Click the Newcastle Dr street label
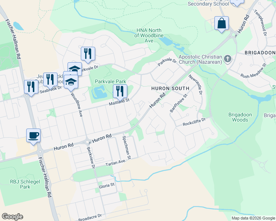Image resolution: width=276 pixels, height=221 pixels. click(x=196, y=84)
